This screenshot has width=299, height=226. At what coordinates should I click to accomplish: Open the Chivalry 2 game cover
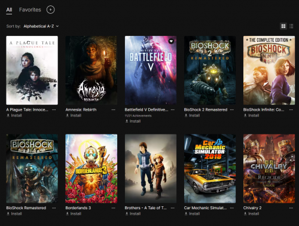coord(269,169)
